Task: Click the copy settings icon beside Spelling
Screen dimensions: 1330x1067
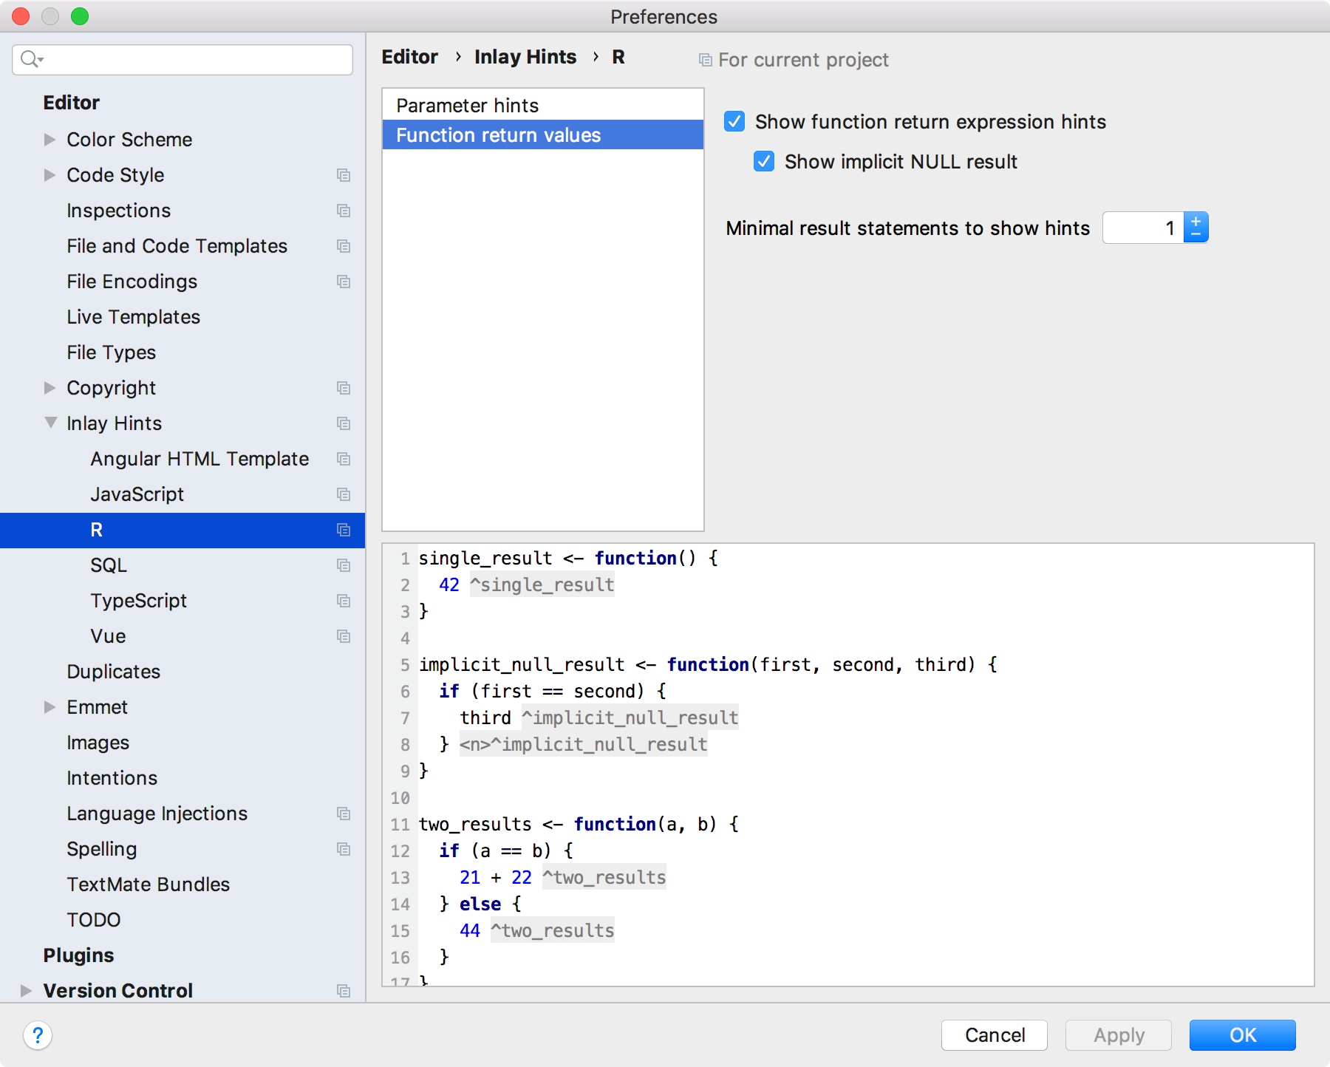Action: click(344, 849)
